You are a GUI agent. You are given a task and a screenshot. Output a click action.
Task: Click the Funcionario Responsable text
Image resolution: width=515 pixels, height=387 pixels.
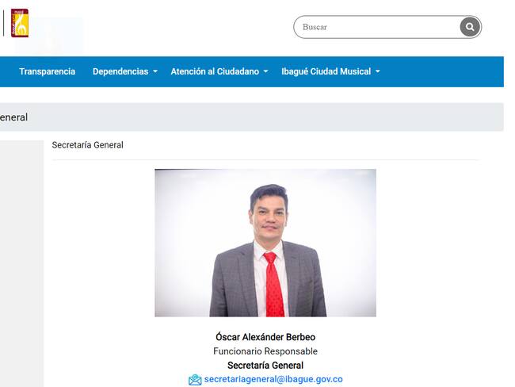tap(265, 351)
